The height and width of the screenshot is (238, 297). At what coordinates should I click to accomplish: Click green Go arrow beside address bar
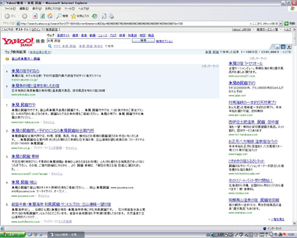point(286,23)
